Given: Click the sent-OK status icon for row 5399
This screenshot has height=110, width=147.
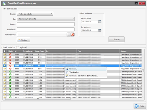Looking at the screenshot, I should pyautogui.click(x=10, y=94).
